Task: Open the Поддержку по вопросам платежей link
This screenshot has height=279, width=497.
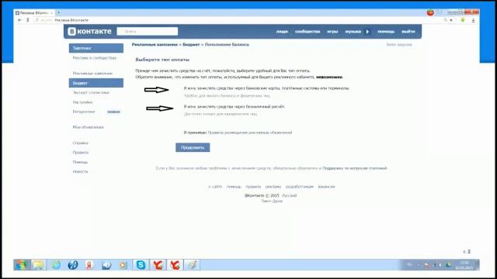Action: point(355,168)
